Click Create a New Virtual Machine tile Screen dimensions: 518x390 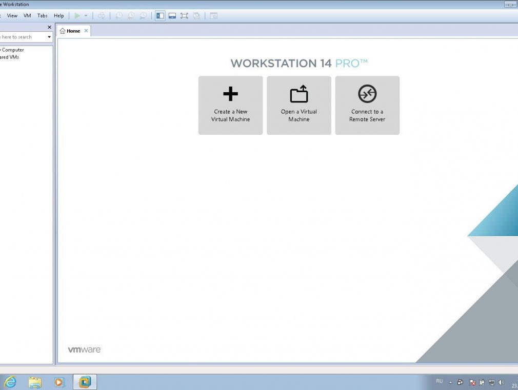coord(231,106)
